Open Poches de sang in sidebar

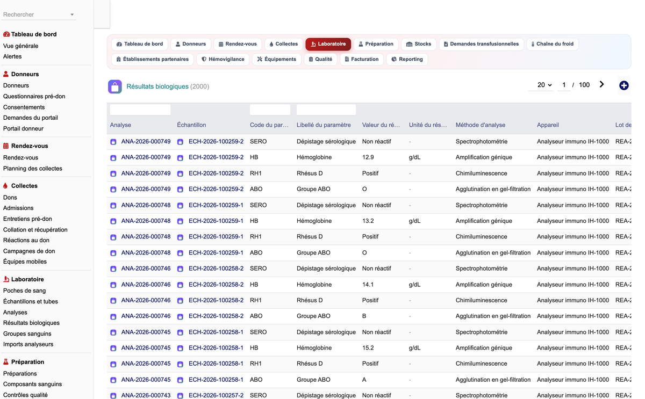[24, 291]
